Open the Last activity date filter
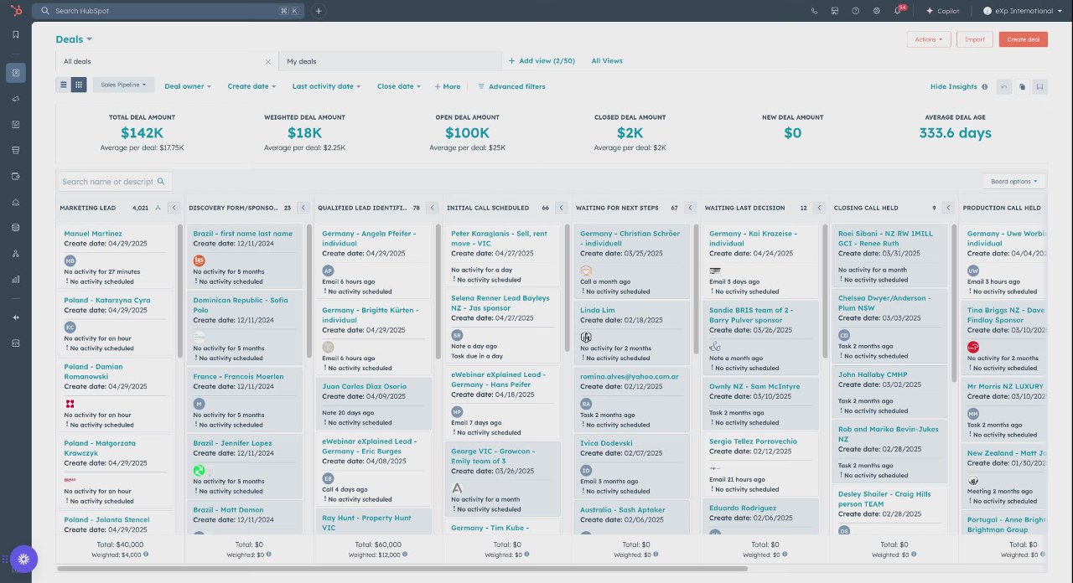Image resolution: width=1073 pixels, height=583 pixels. coord(326,86)
